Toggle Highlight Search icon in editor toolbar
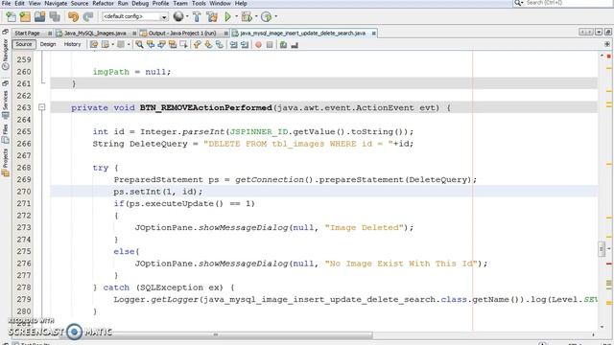The width and height of the screenshot is (614, 345). [x=173, y=45]
